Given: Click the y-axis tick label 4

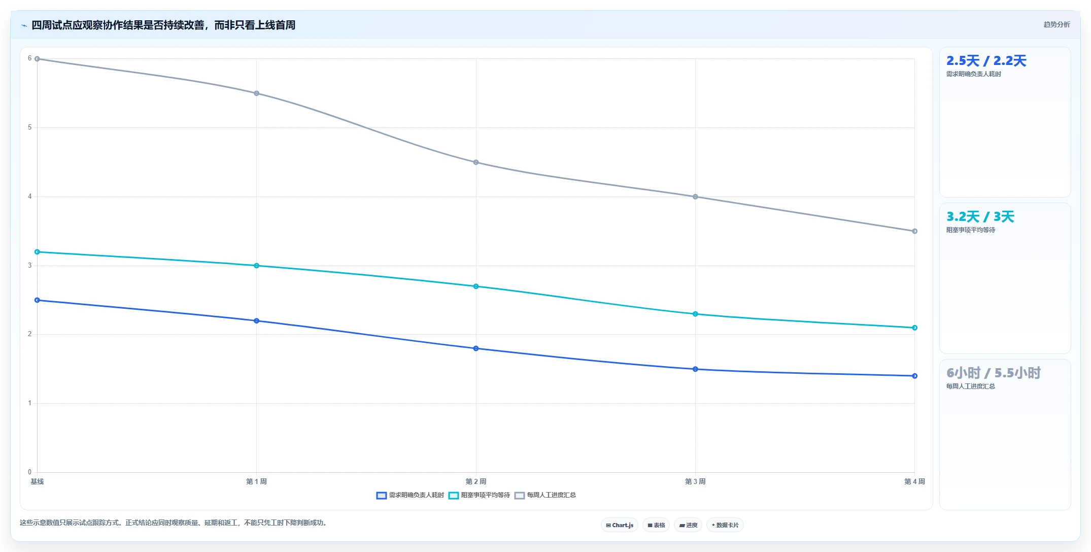Looking at the screenshot, I should pos(29,197).
